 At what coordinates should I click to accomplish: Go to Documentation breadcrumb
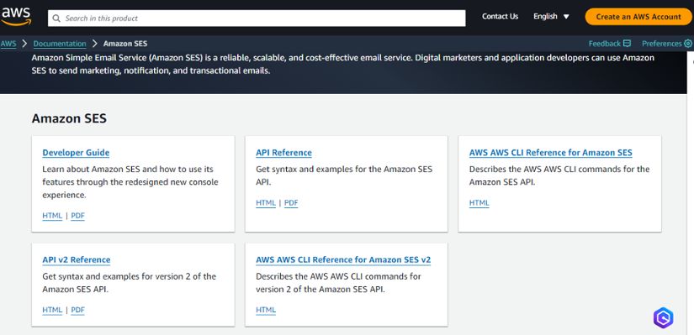(60, 44)
